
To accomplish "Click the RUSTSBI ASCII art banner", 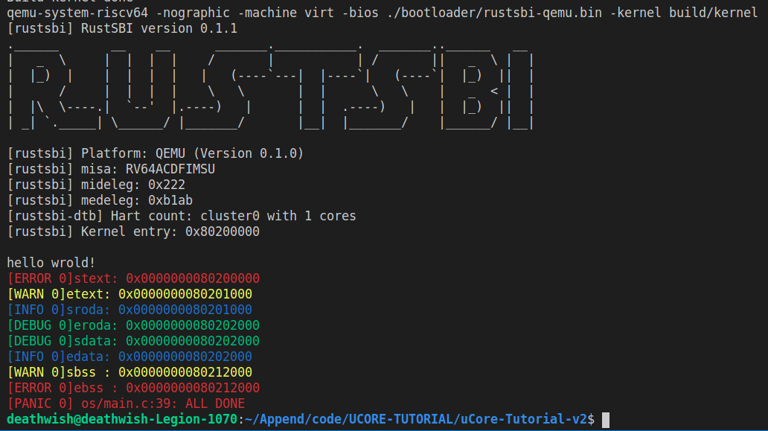I will tap(270, 88).
